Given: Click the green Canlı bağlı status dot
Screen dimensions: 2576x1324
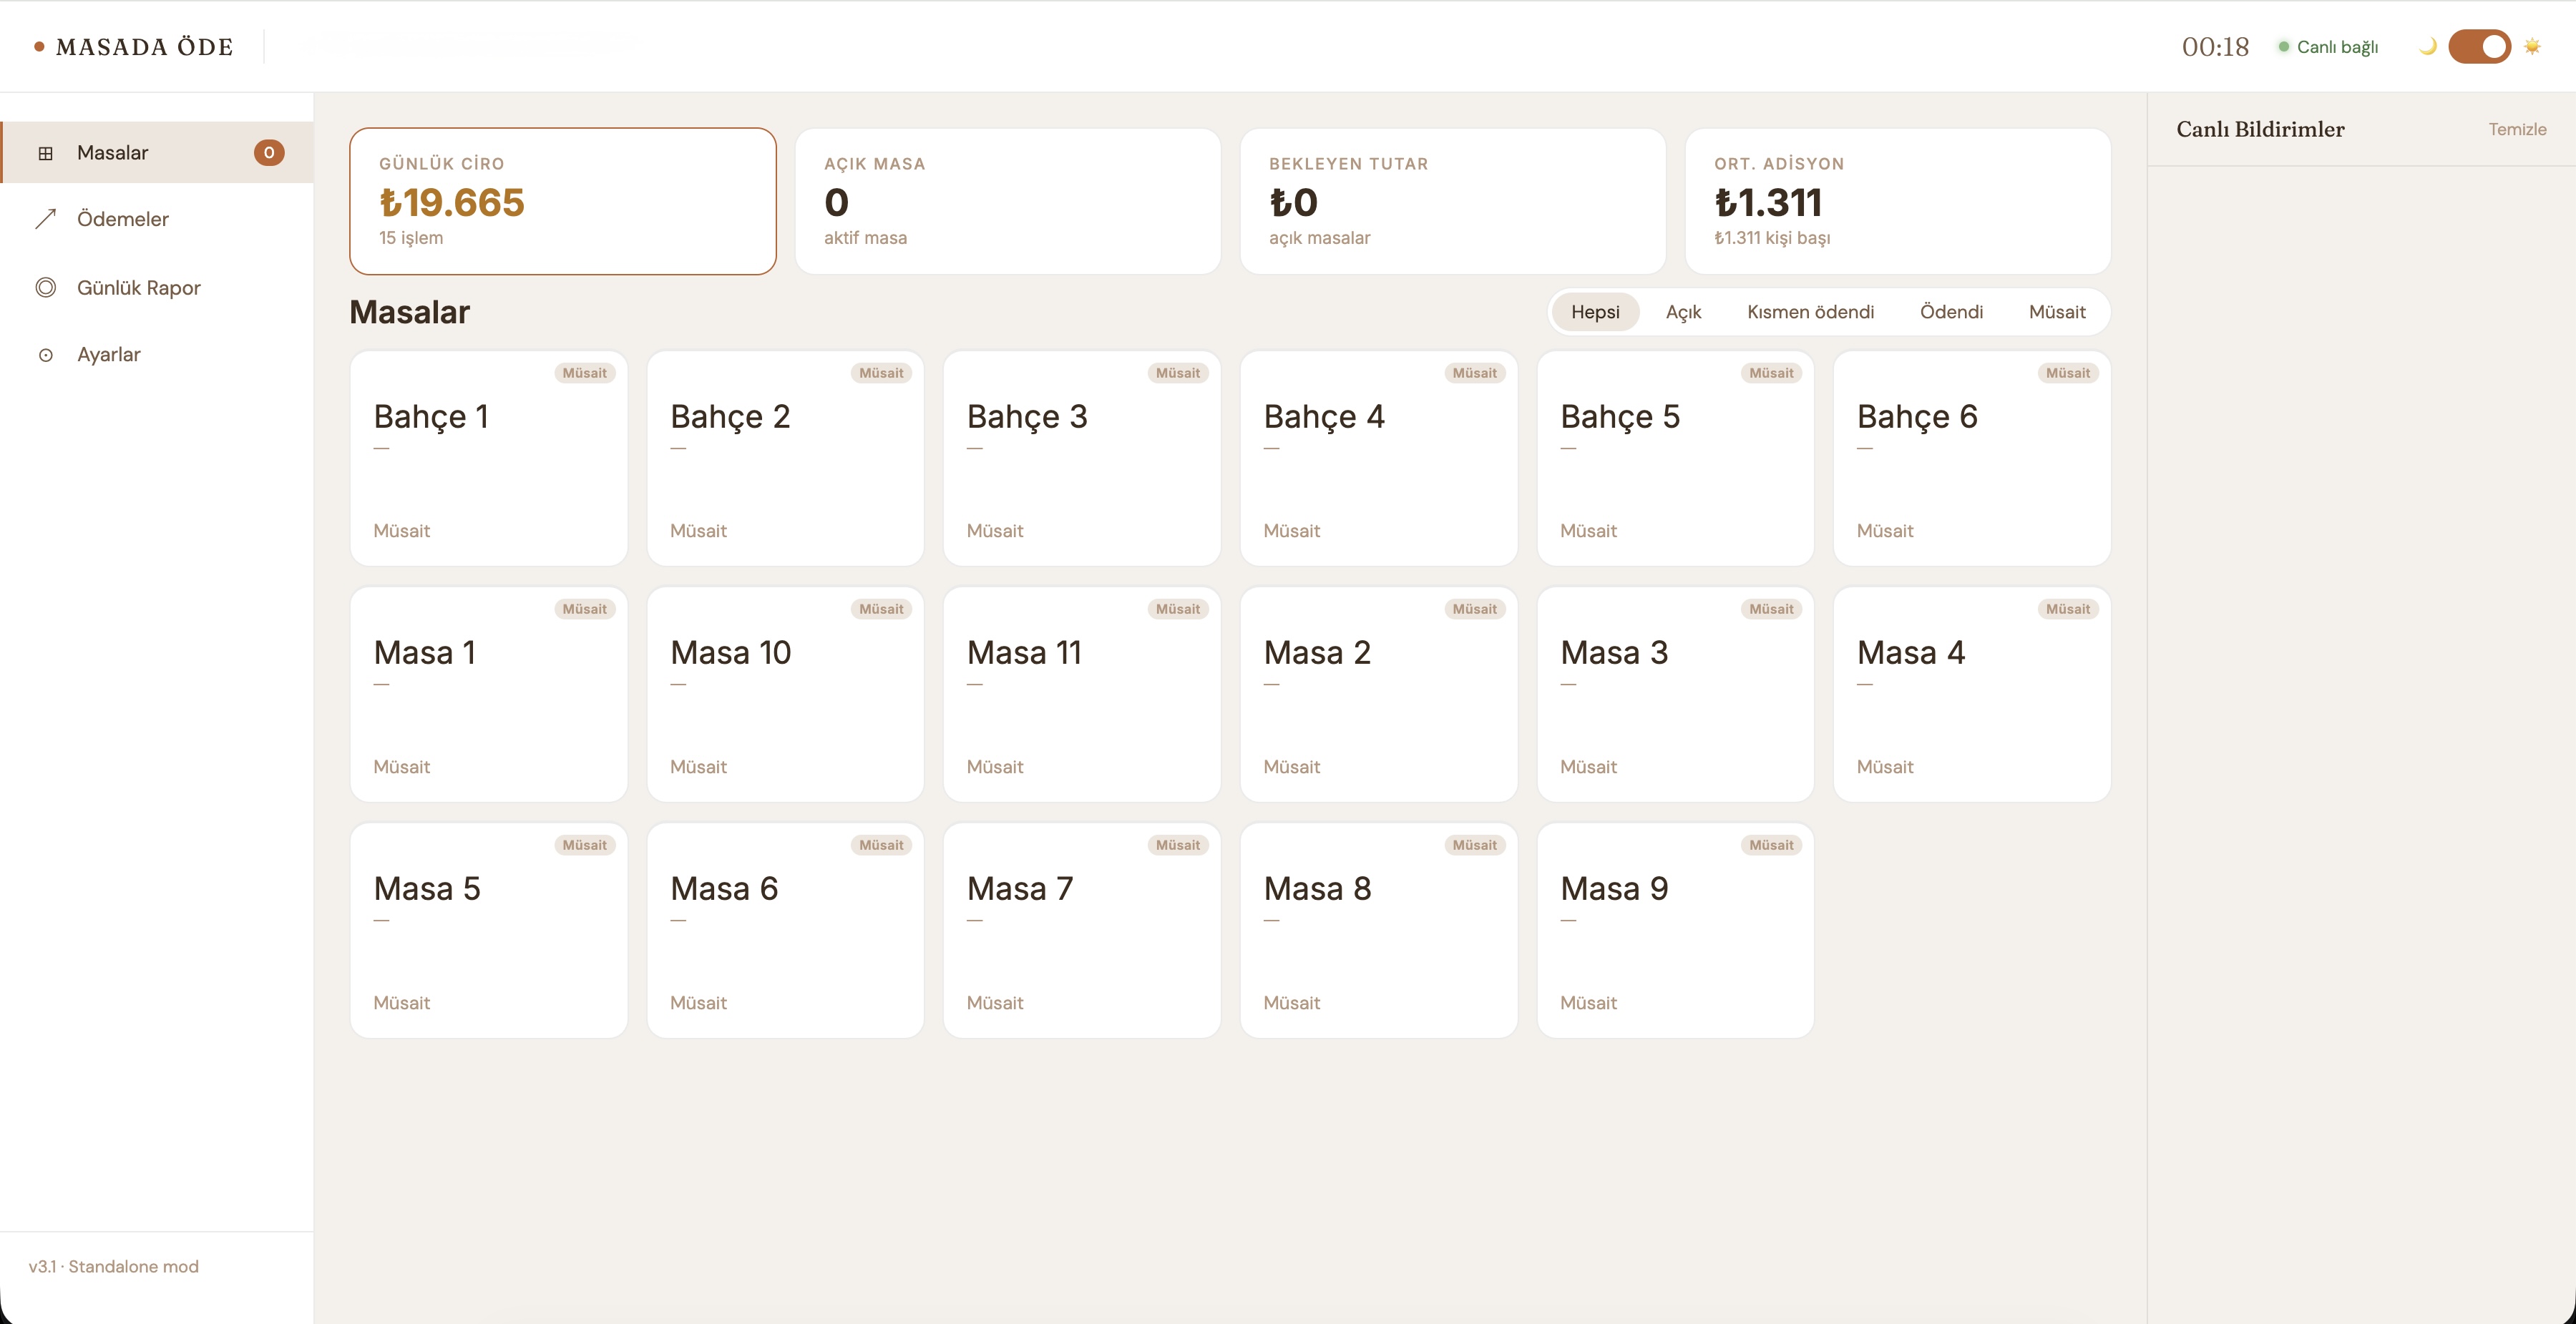Looking at the screenshot, I should coord(2284,46).
